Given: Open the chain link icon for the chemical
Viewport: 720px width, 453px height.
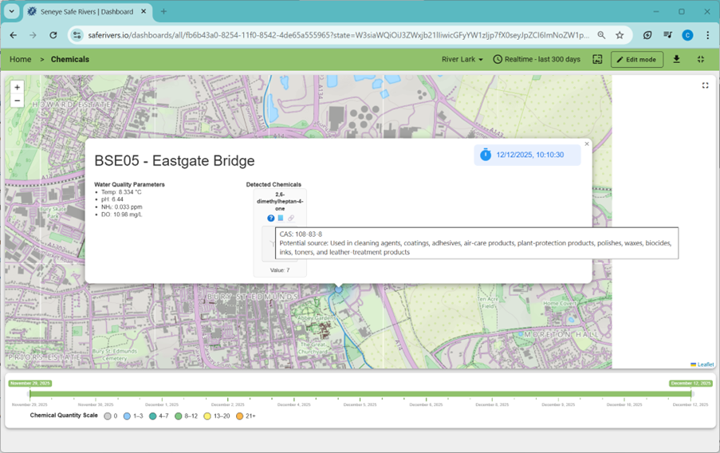Looking at the screenshot, I should (291, 219).
